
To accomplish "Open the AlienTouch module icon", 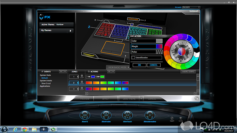I will 127,115.
